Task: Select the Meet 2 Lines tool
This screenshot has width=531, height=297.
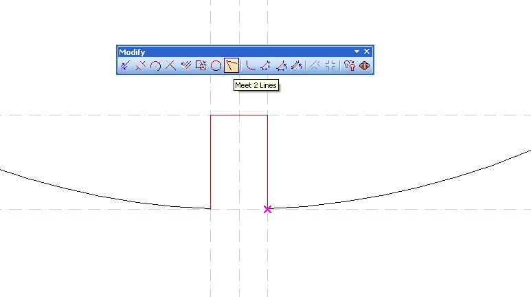Action: click(231, 66)
